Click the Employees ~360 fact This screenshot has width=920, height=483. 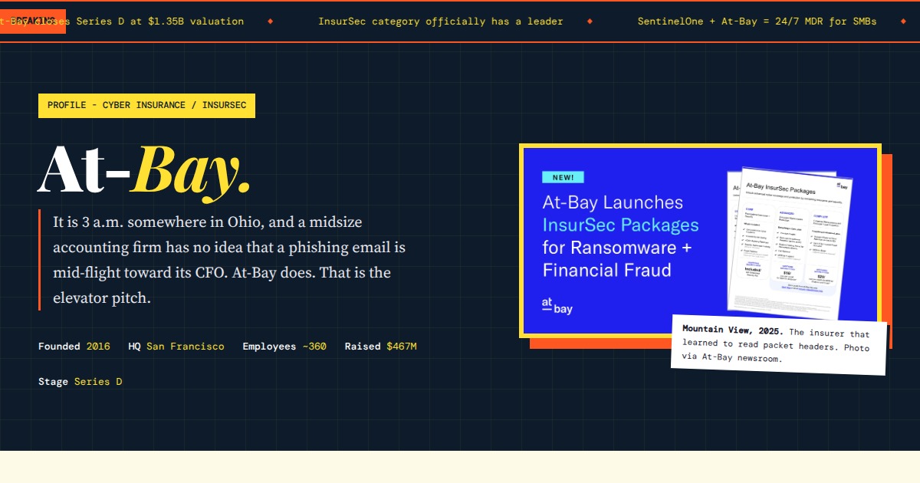tap(284, 347)
